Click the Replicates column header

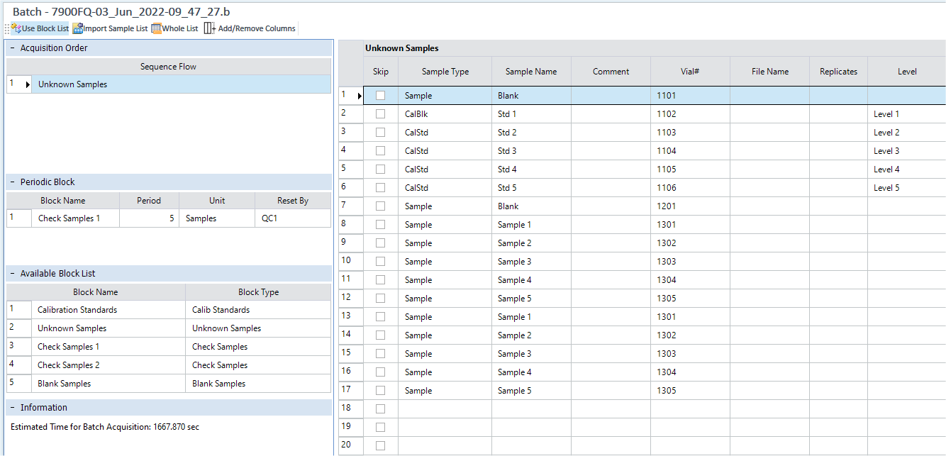pos(838,72)
